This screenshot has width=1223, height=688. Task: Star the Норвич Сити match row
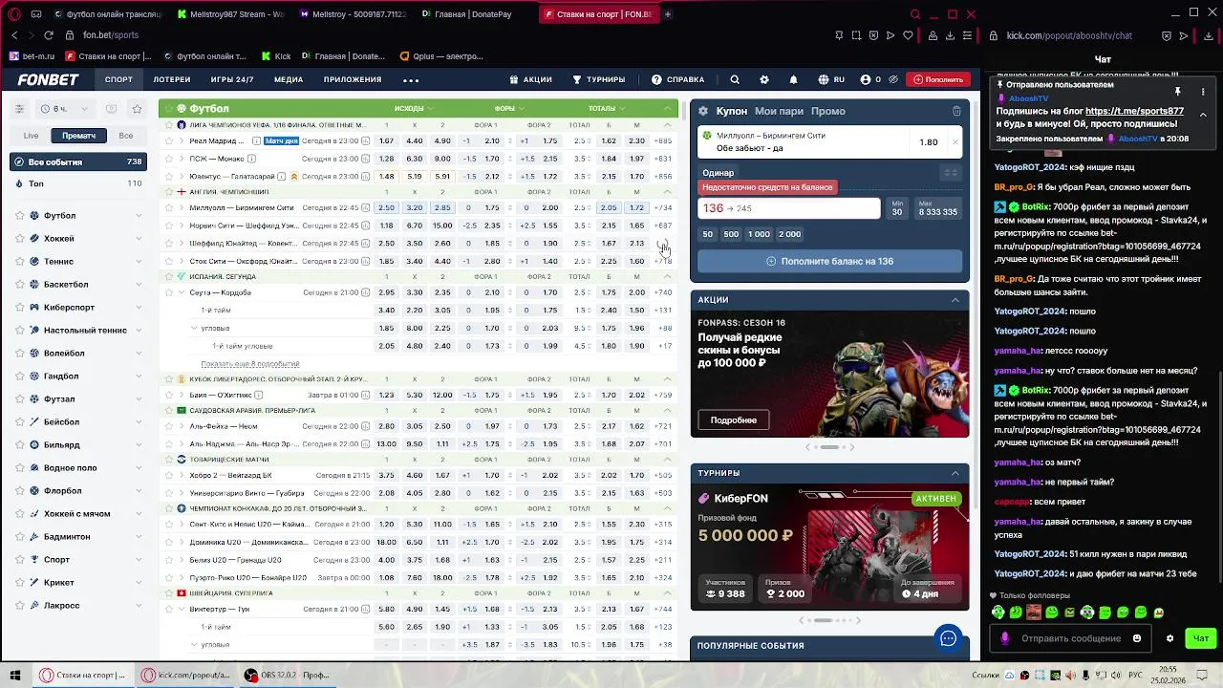point(168,226)
